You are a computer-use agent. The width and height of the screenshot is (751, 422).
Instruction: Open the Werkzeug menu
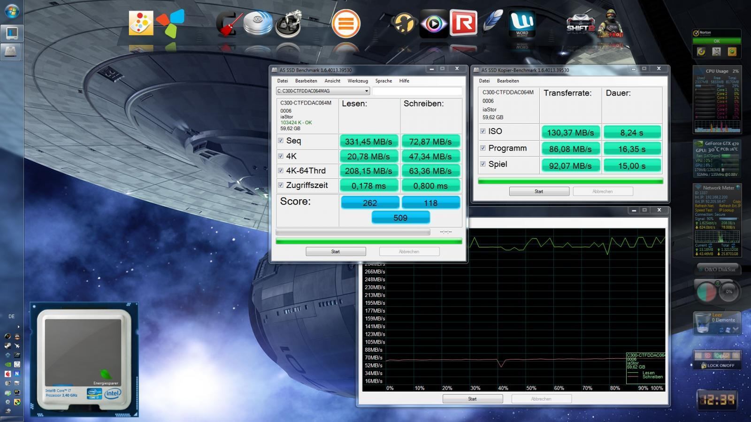click(358, 81)
